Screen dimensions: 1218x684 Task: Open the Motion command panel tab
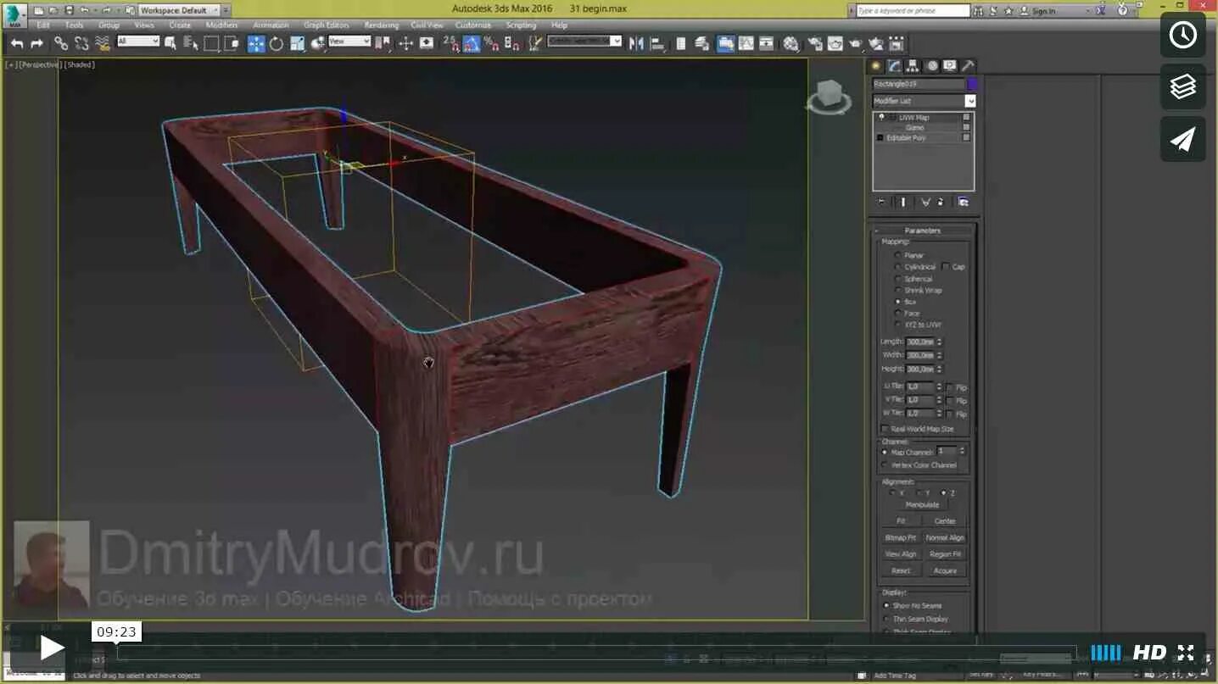tap(931, 65)
